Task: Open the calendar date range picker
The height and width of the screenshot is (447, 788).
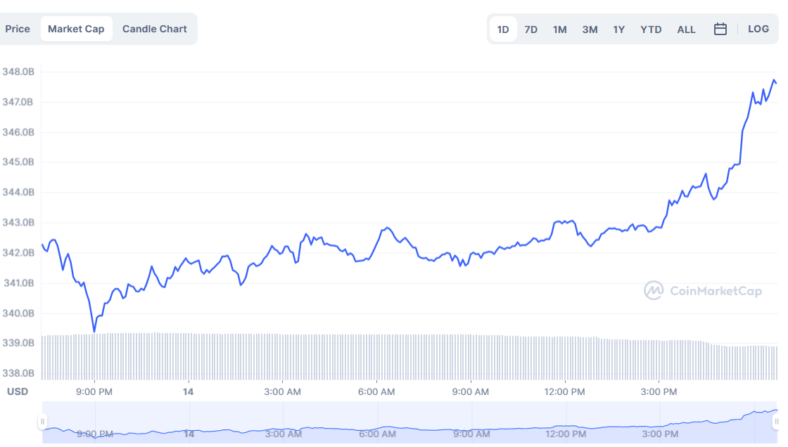Action: point(720,29)
